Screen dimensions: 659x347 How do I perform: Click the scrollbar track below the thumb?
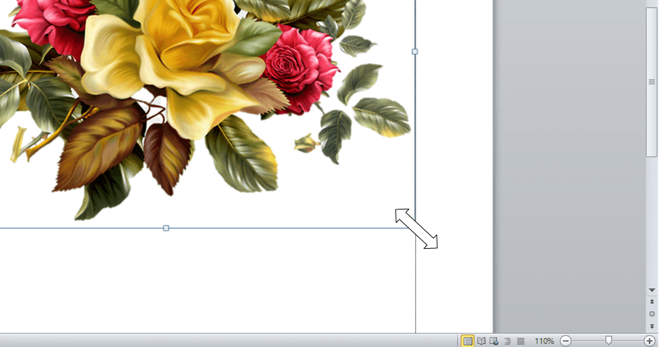(652, 224)
